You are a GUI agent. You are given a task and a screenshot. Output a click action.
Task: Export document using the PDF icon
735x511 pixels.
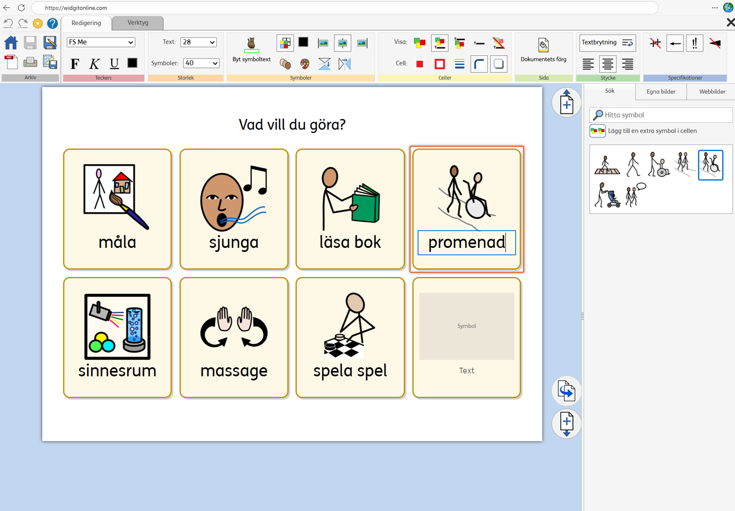[11, 62]
